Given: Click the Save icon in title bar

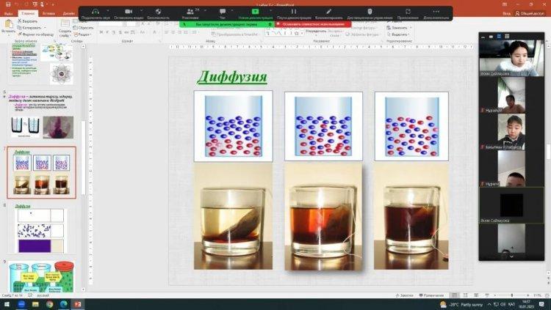Looking at the screenshot, I should point(8,4).
